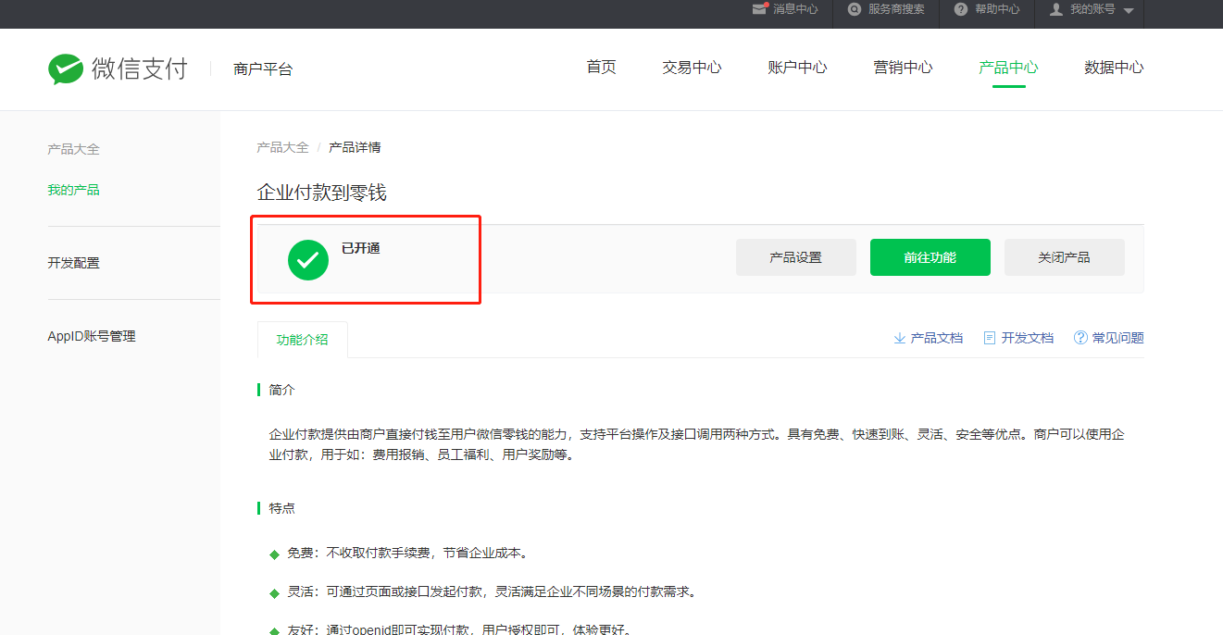This screenshot has height=635, width=1223.
Task: Open 数据中心 in the top navigation
Action: click(1114, 68)
